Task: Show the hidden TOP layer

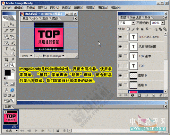Action: pos(120,66)
